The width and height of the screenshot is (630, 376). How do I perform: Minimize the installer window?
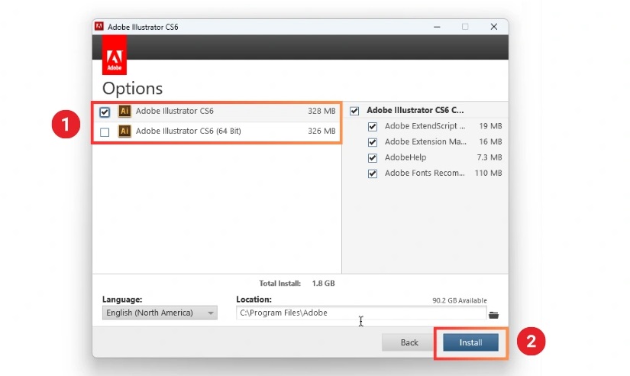point(435,27)
